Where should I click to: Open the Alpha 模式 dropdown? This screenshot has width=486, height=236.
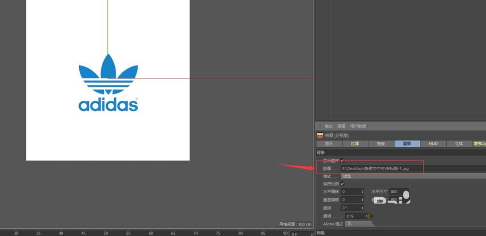(360, 224)
